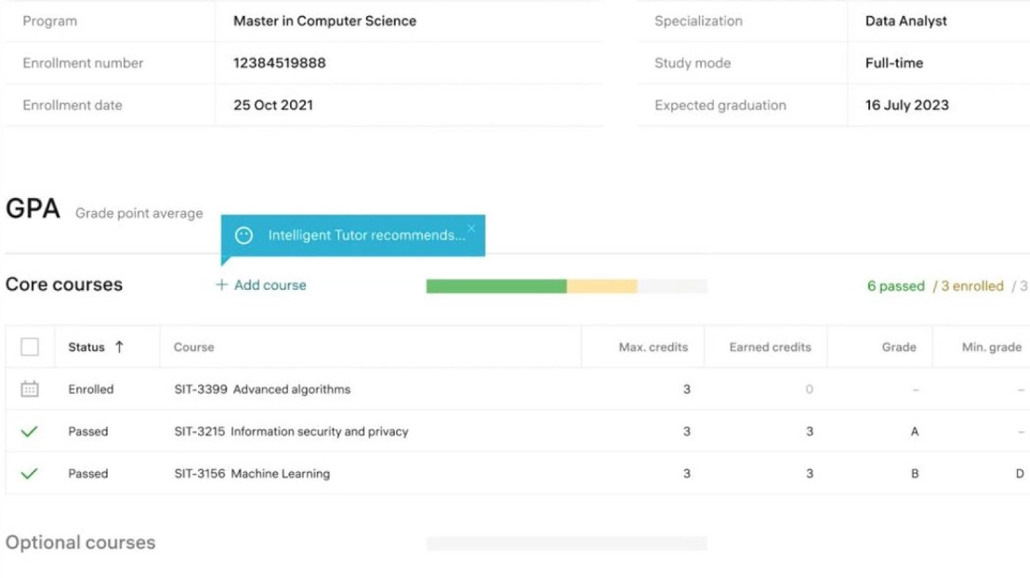Click the calendar icon for Advanced algorithms

(x=30, y=388)
